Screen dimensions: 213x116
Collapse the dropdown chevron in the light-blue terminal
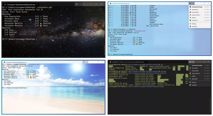[193, 3]
